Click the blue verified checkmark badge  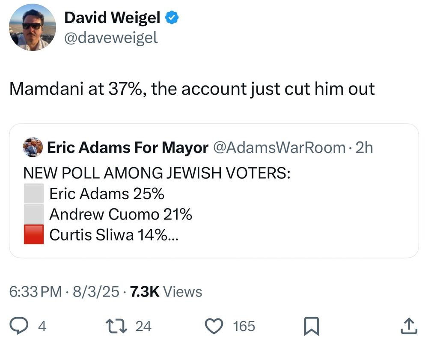point(172,18)
